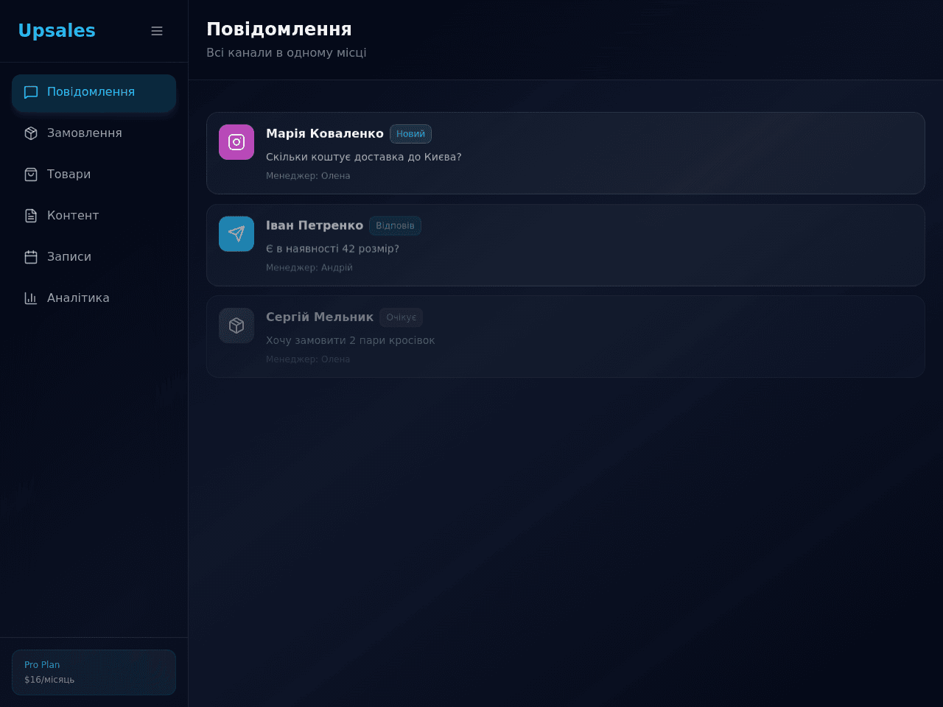The image size is (943, 707).
Task: Open message 'Хочу замовити 2 пари кросівок'
Action: click(350, 340)
